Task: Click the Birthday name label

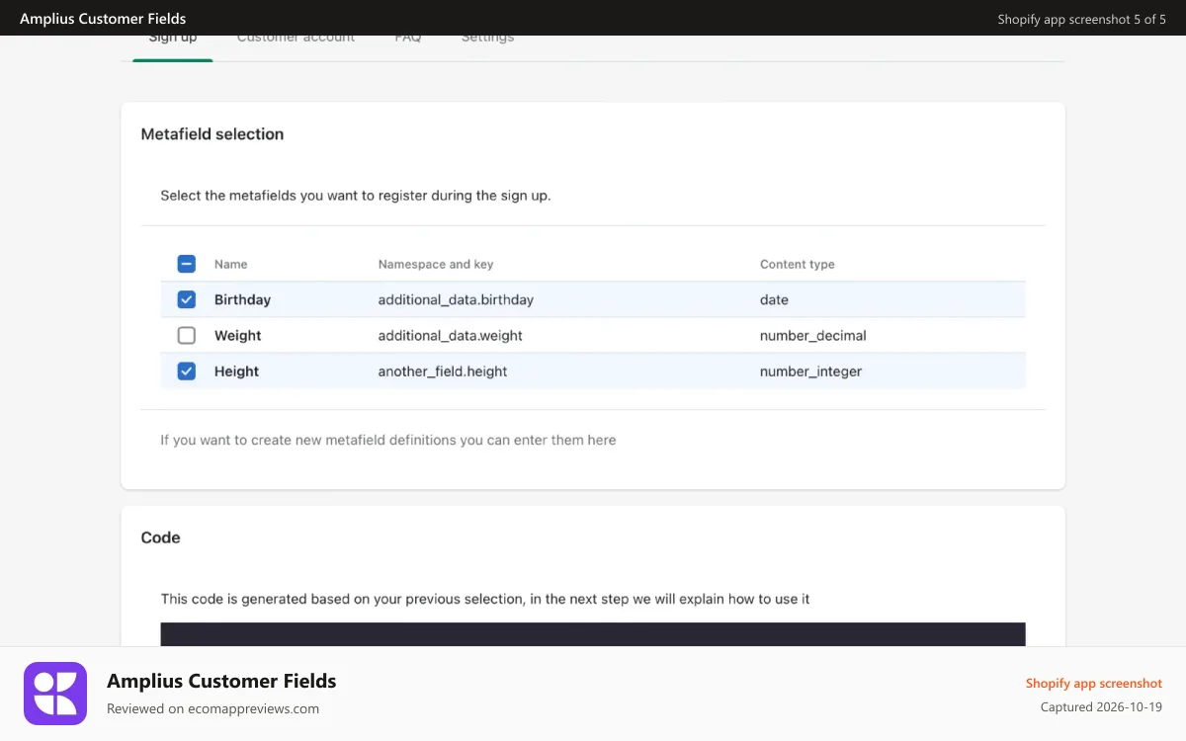Action: (242, 299)
